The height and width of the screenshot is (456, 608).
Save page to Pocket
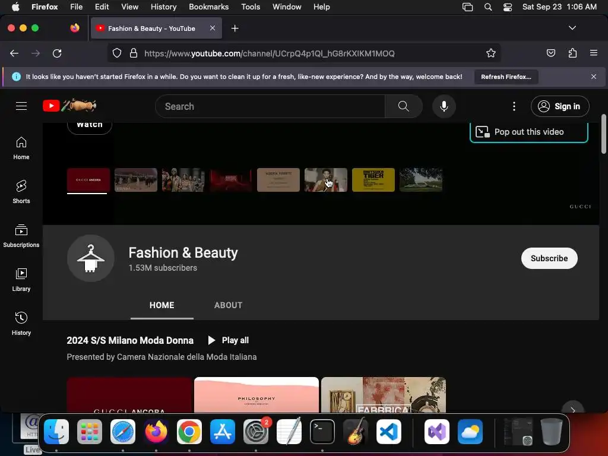point(550,53)
